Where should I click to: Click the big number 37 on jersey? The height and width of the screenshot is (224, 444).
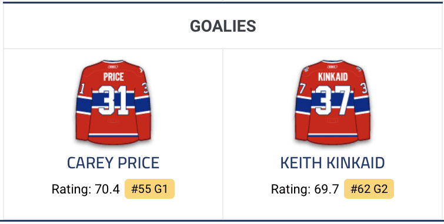click(332, 100)
